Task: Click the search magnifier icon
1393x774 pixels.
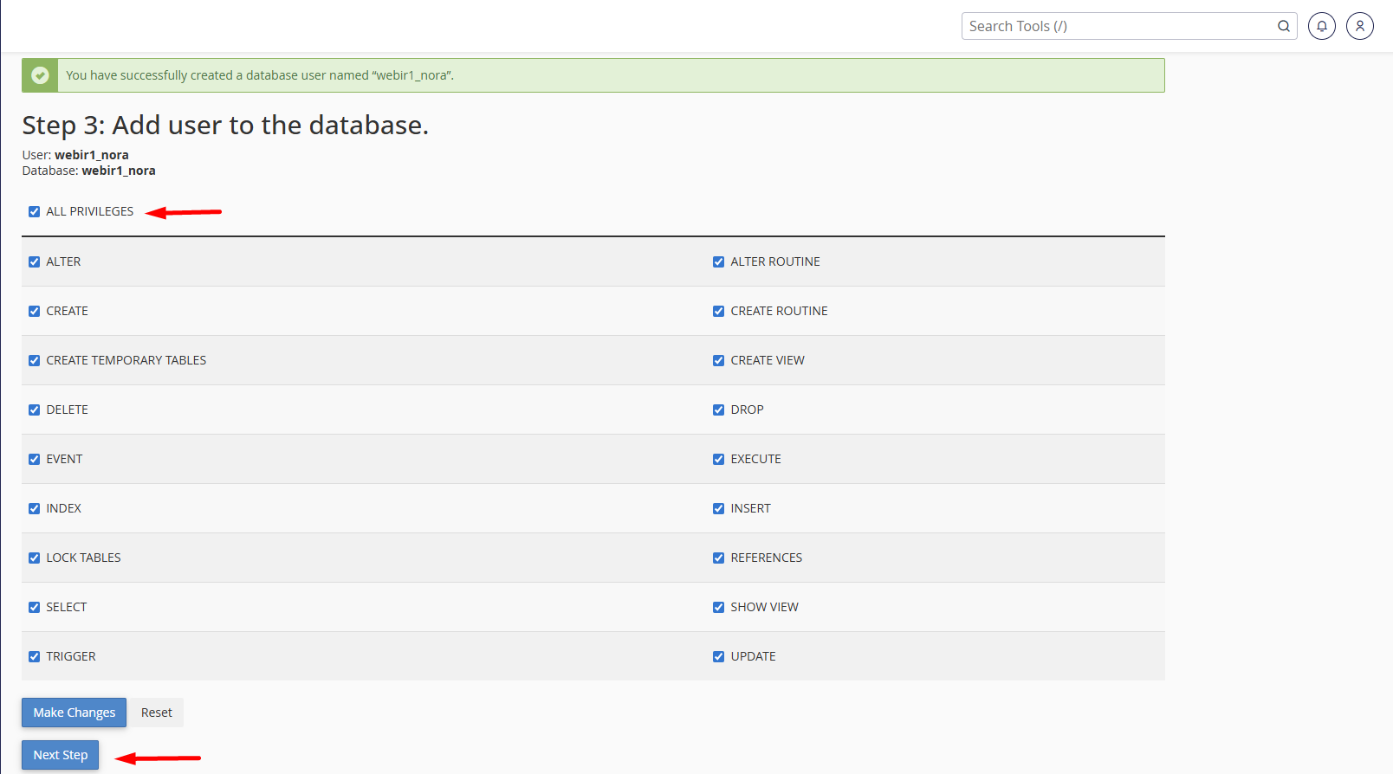Action: pyautogui.click(x=1283, y=26)
